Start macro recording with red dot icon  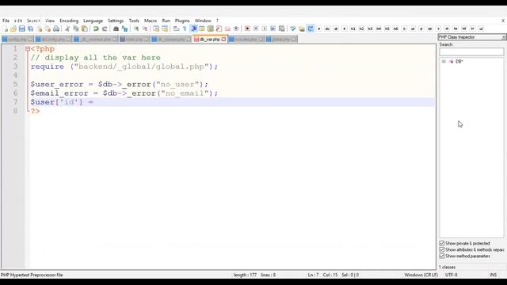pyautogui.click(x=247, y=28)
